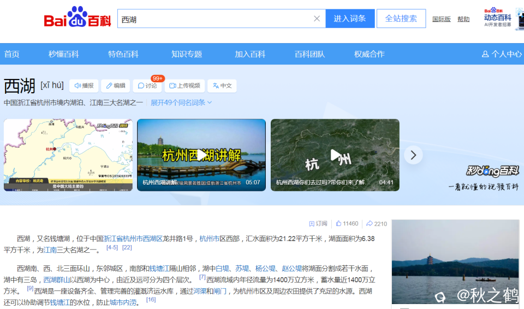The image size is (524, 309).
Task: Open the 讨论 discussion button
Action: point(147,86)
